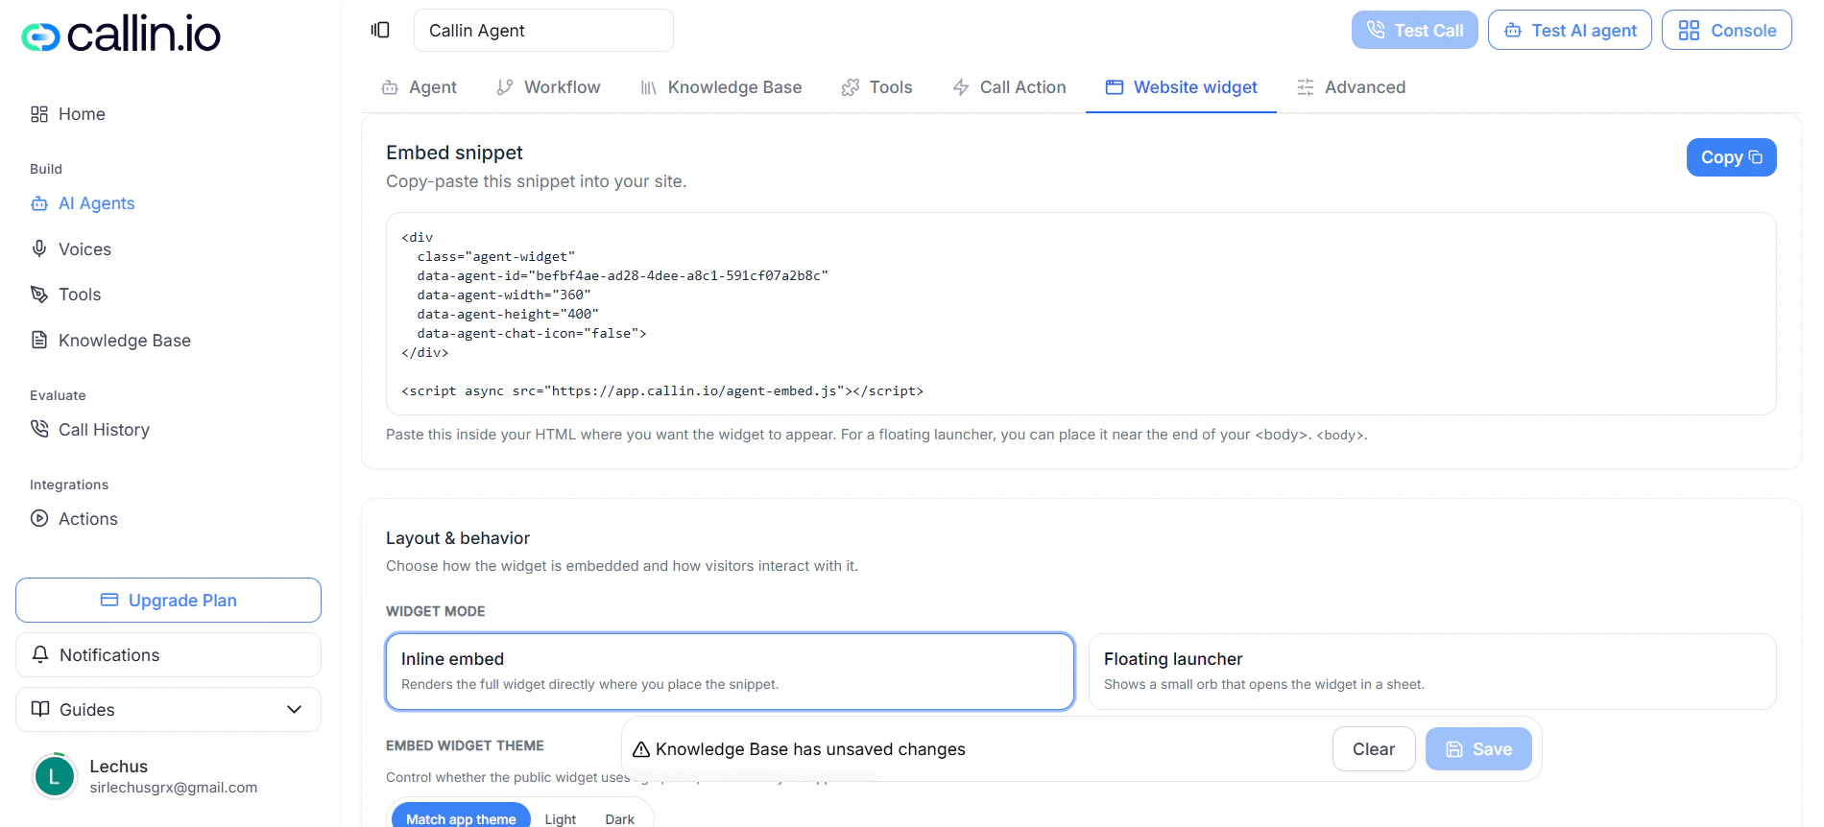
Task: Select the Inline embed widget mode
Action: point(730,672)
